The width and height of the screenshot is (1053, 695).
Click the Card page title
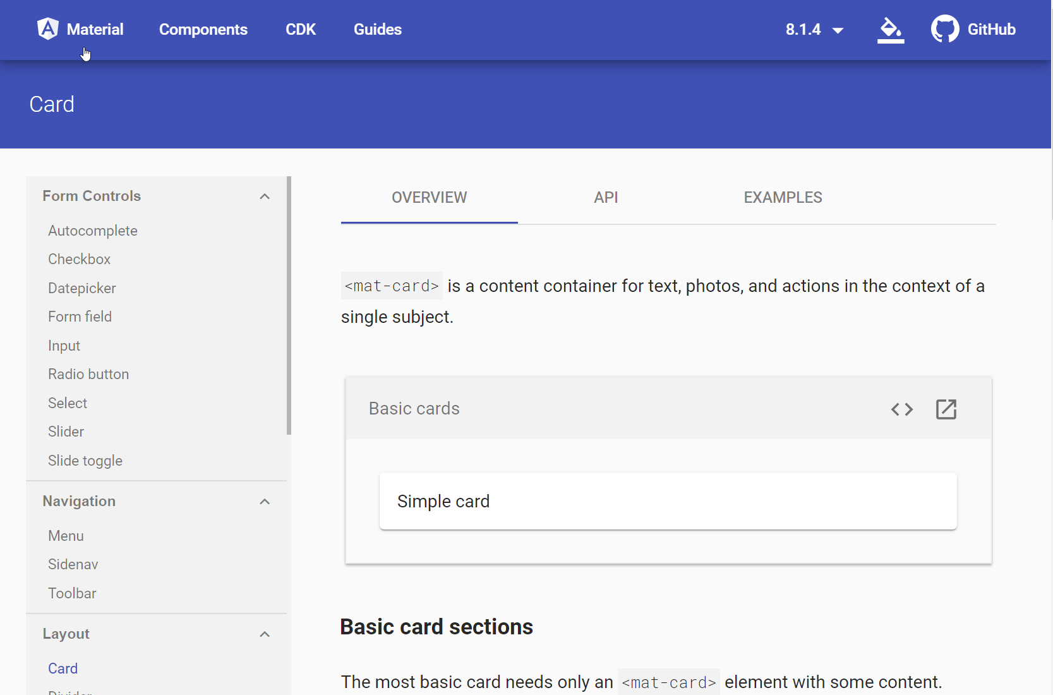[x=52, y=104]
